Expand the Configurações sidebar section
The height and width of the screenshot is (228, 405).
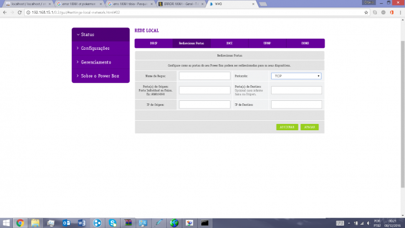click(x=101, y=49)
